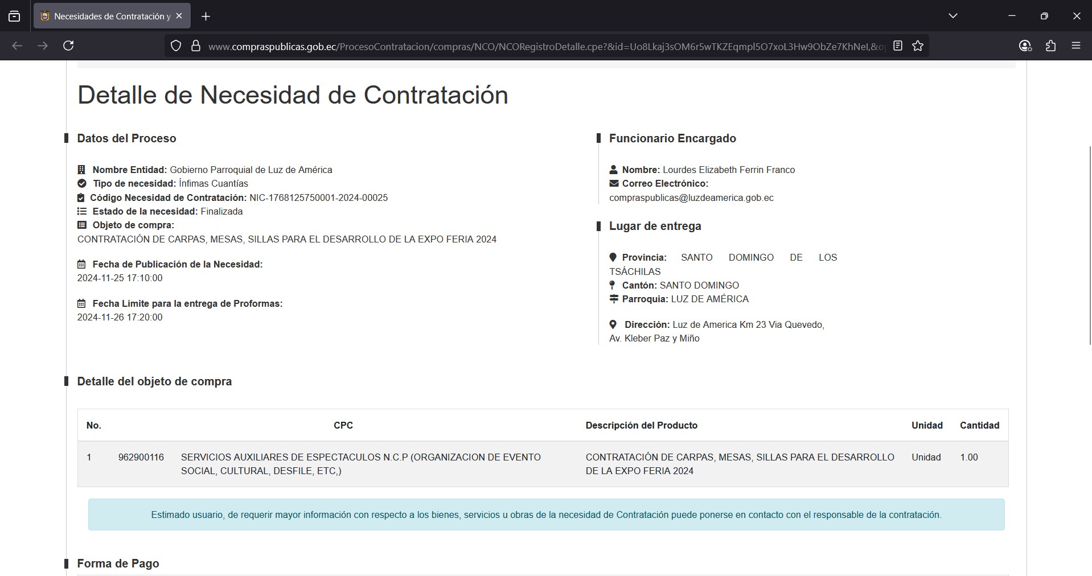Go forward to the next page

43,46
